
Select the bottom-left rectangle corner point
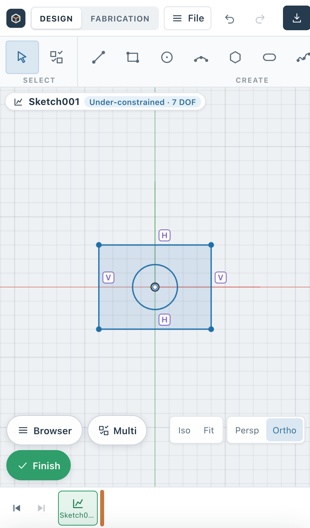coord(99,329)
